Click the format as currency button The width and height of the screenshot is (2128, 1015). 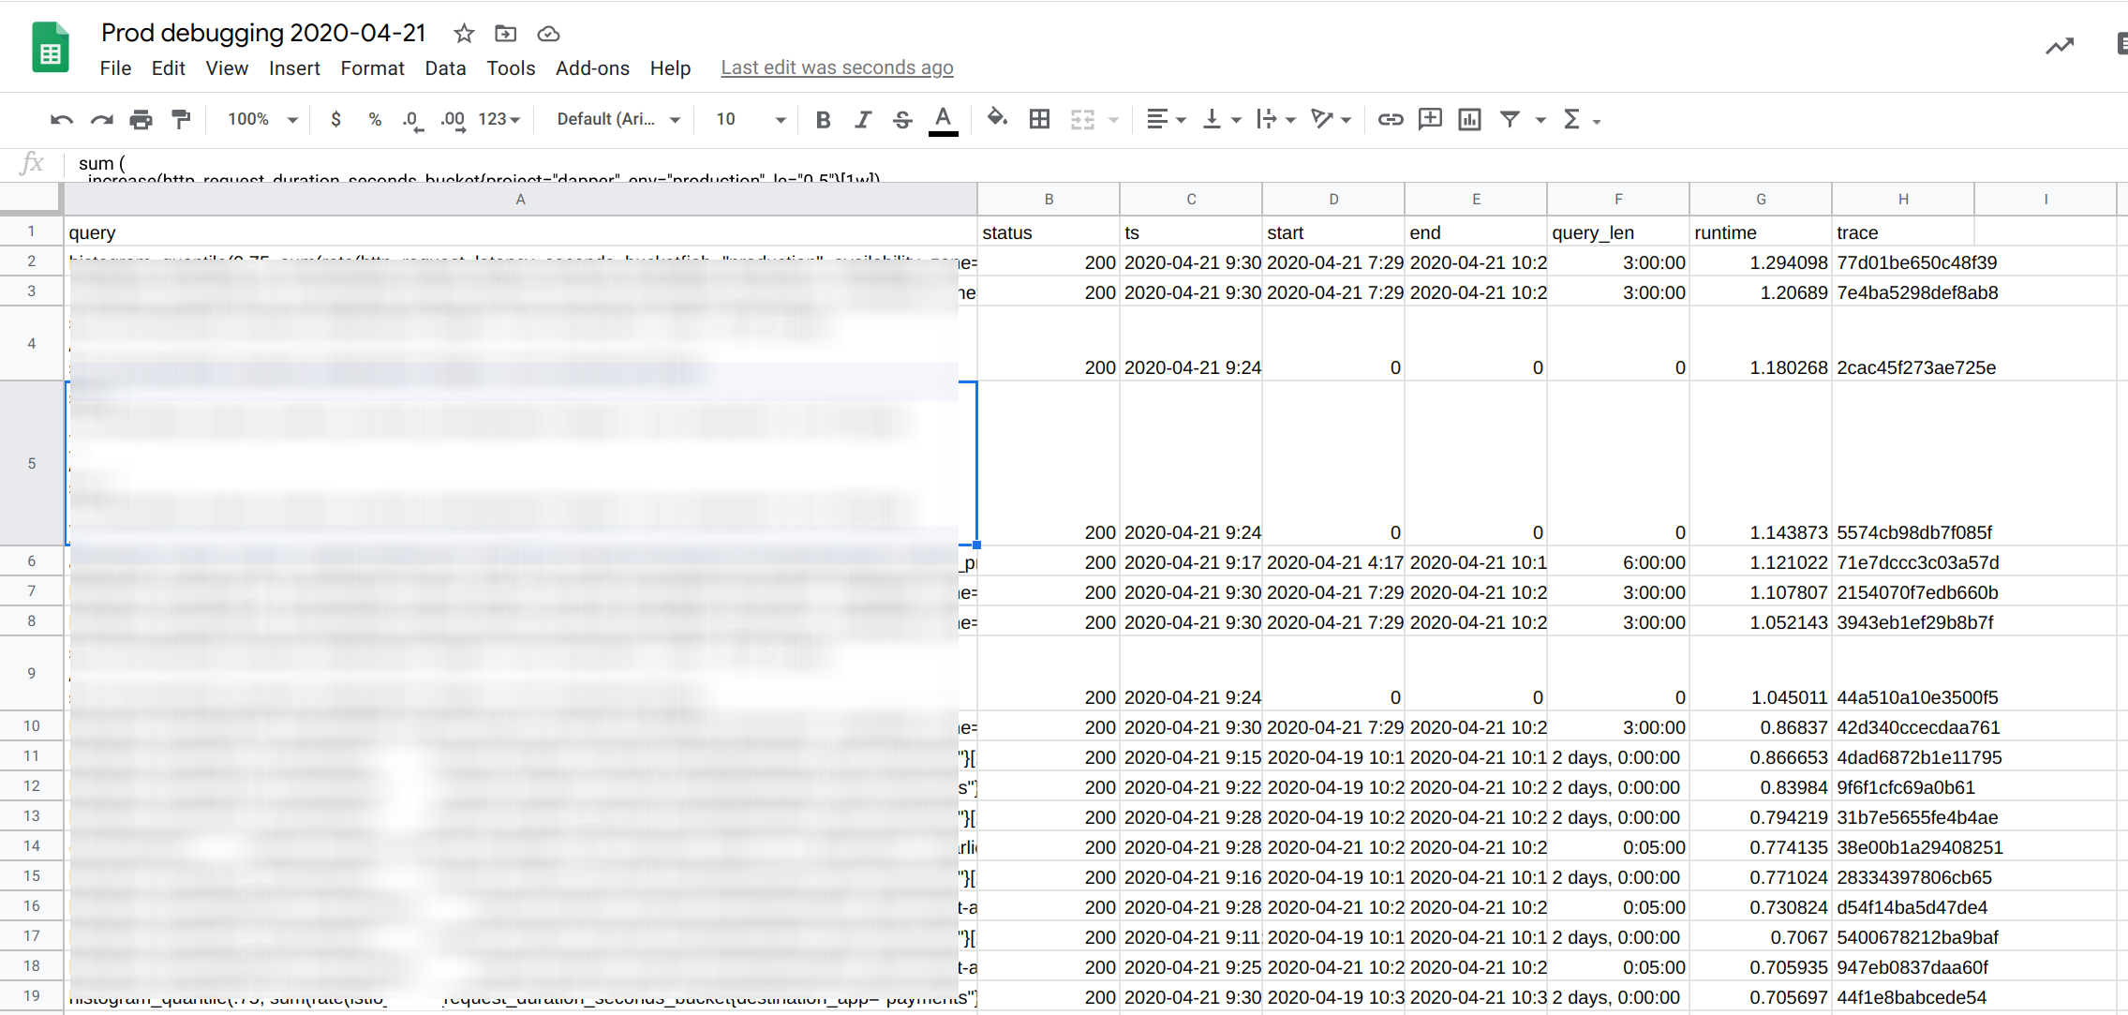[335, 119]
